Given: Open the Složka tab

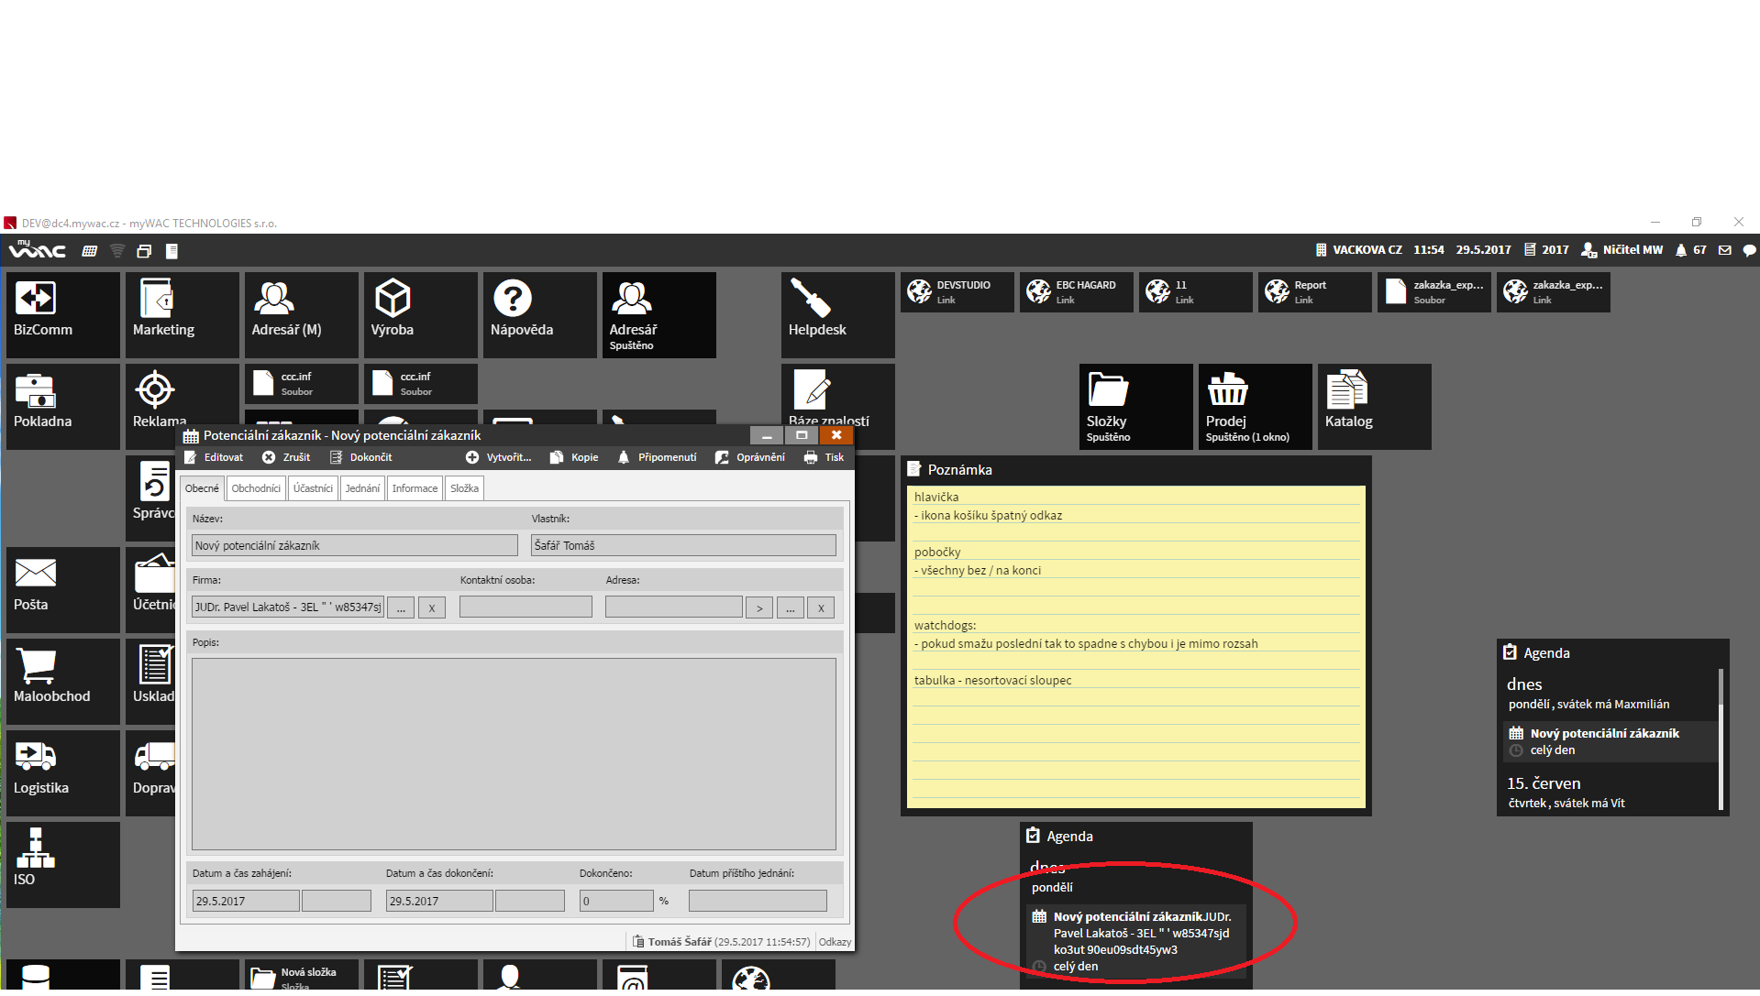Looking at the screenshot, I should point(464,488).
